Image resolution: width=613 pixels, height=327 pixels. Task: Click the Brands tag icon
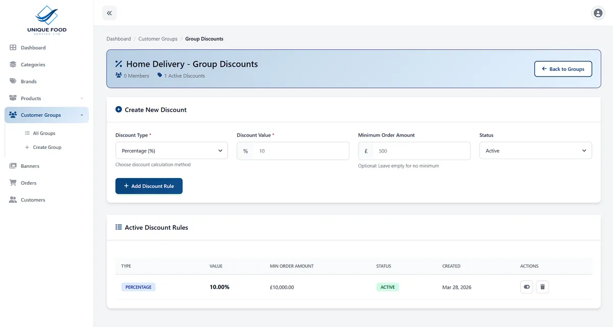[13, 81]
